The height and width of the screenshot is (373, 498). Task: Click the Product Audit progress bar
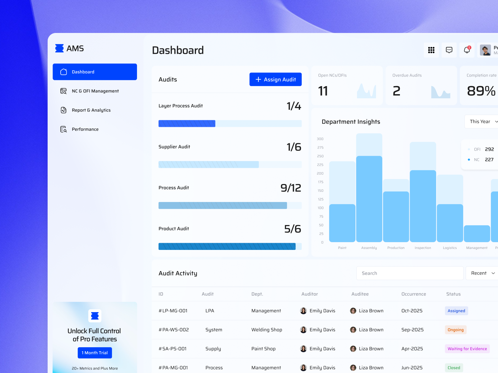230,246
